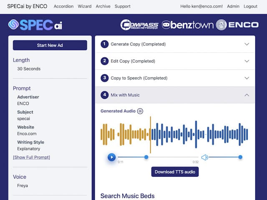
Task: Click step 2 number badge
Action: click(105, 61)
